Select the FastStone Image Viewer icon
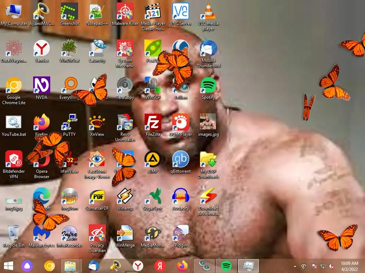This screenshot has width=365, height=273. [97, 165]
